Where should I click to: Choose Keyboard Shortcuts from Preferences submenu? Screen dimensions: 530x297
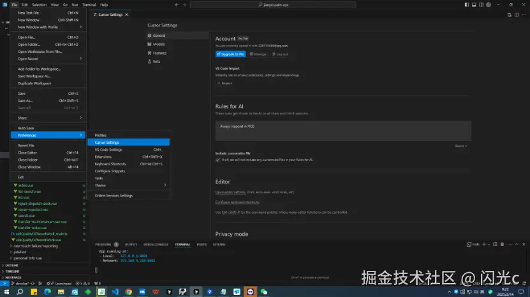128,164
